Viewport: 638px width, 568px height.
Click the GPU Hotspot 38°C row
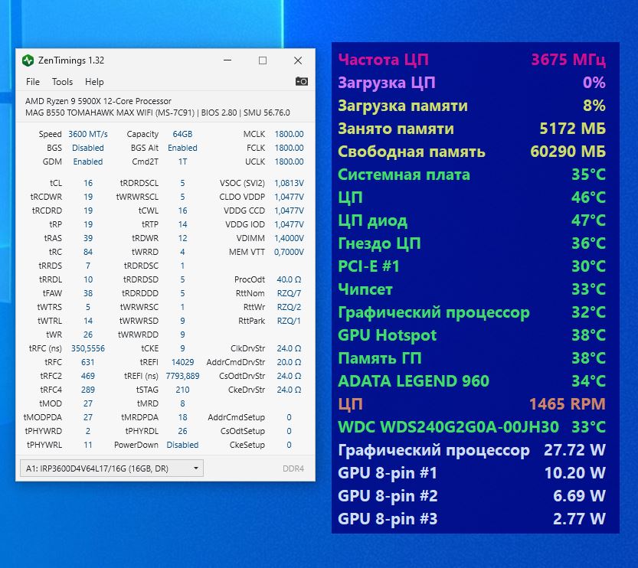pos(472,335)
